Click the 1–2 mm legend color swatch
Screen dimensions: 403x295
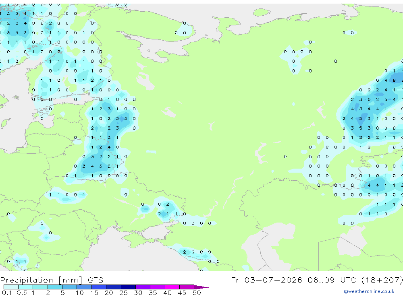(x=40, y=287)
